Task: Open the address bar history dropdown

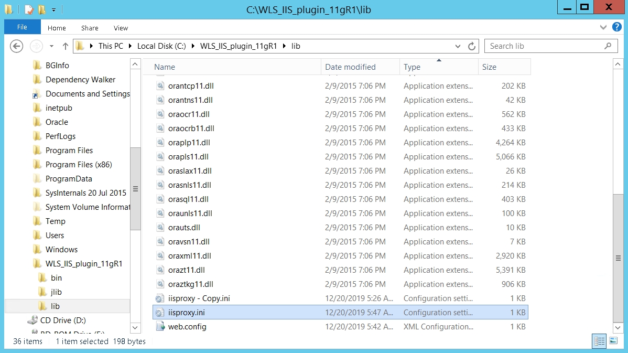Action: pos(458,46)
